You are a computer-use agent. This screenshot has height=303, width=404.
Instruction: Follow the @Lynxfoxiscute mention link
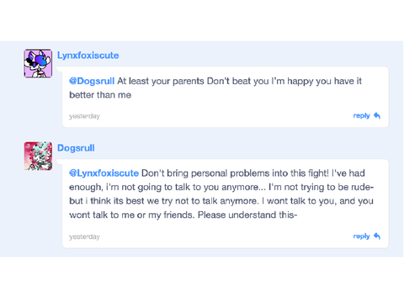point(104,173)
